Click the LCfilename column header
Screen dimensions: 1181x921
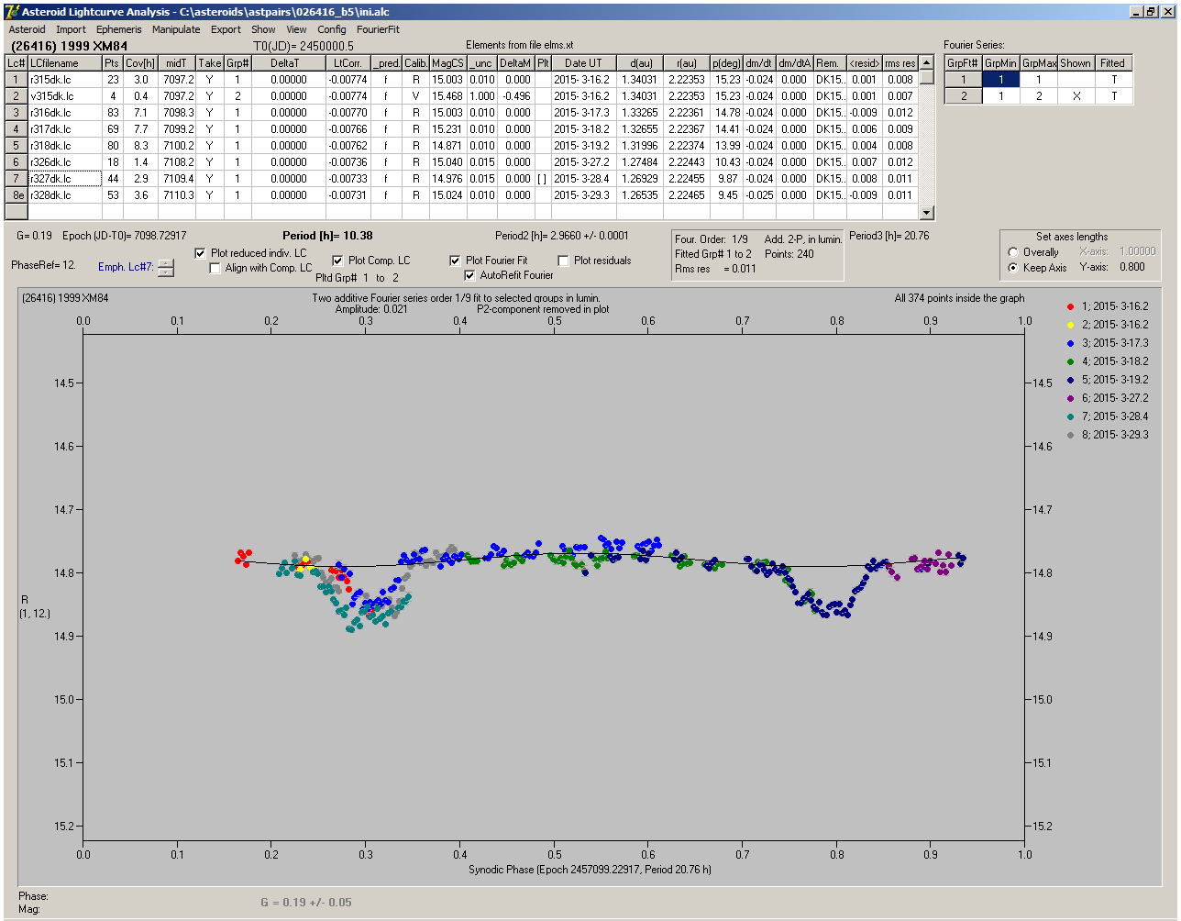pos(63,63)
